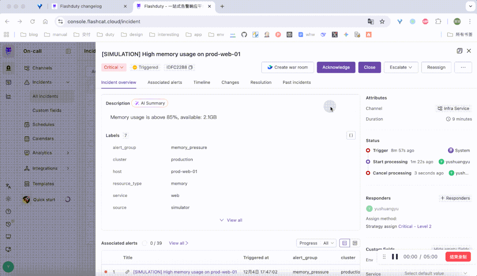Switch associated alerts to card view

coord(355,243)
